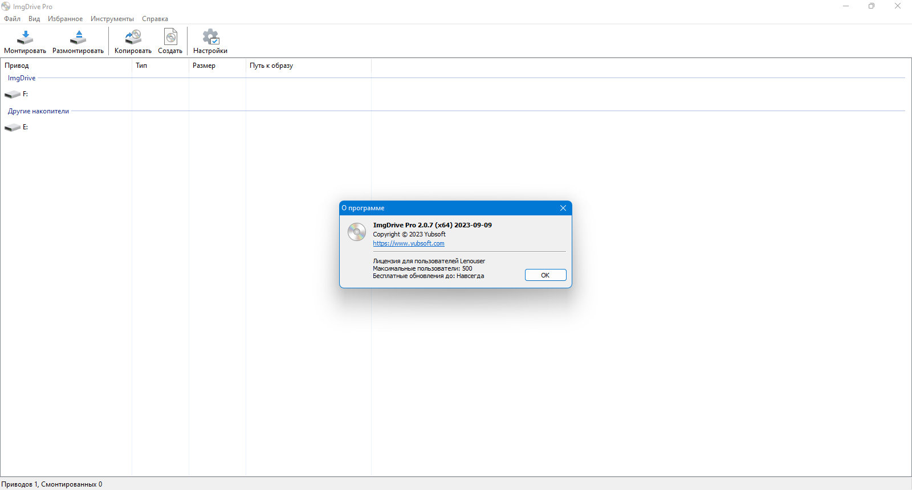Click the Размонтировать toolbar icon

click(x=78, y=38)
